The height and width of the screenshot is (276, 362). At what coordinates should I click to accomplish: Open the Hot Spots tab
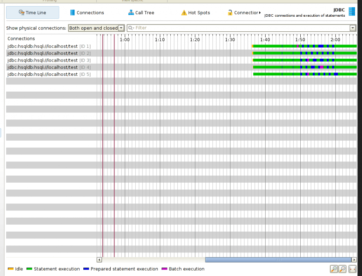196,13
